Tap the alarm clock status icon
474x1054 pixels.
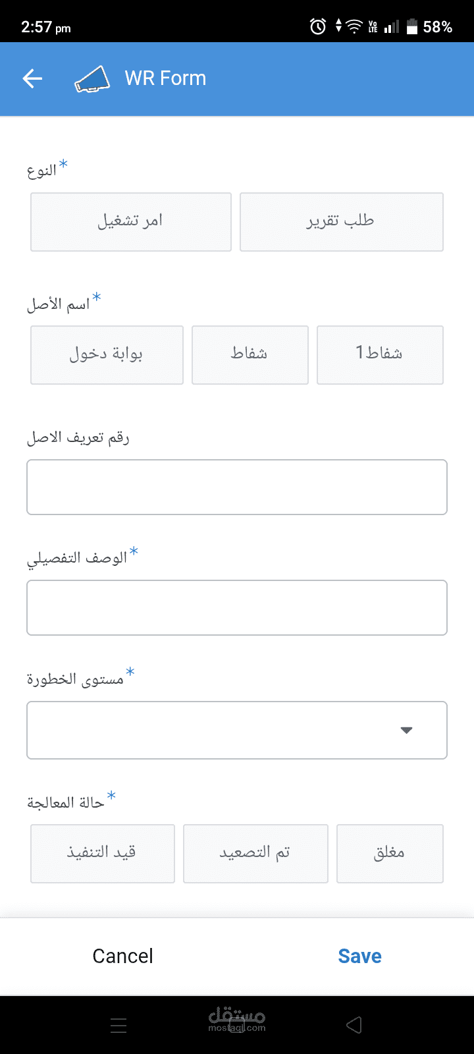tap(318, 26)
